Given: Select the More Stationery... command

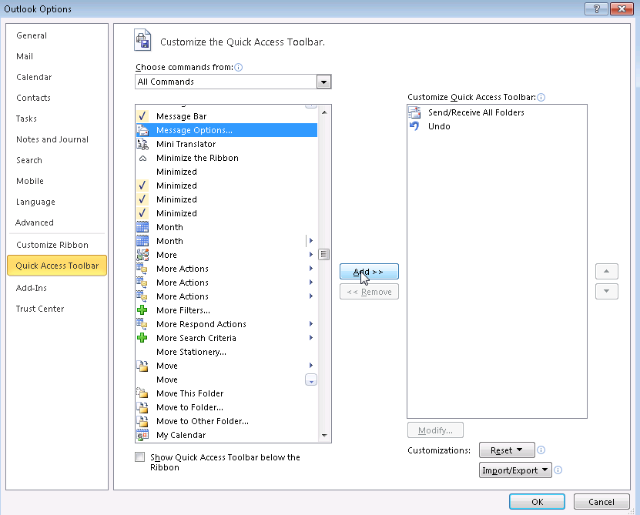Looking at the screenshot, I should [226, 352].
